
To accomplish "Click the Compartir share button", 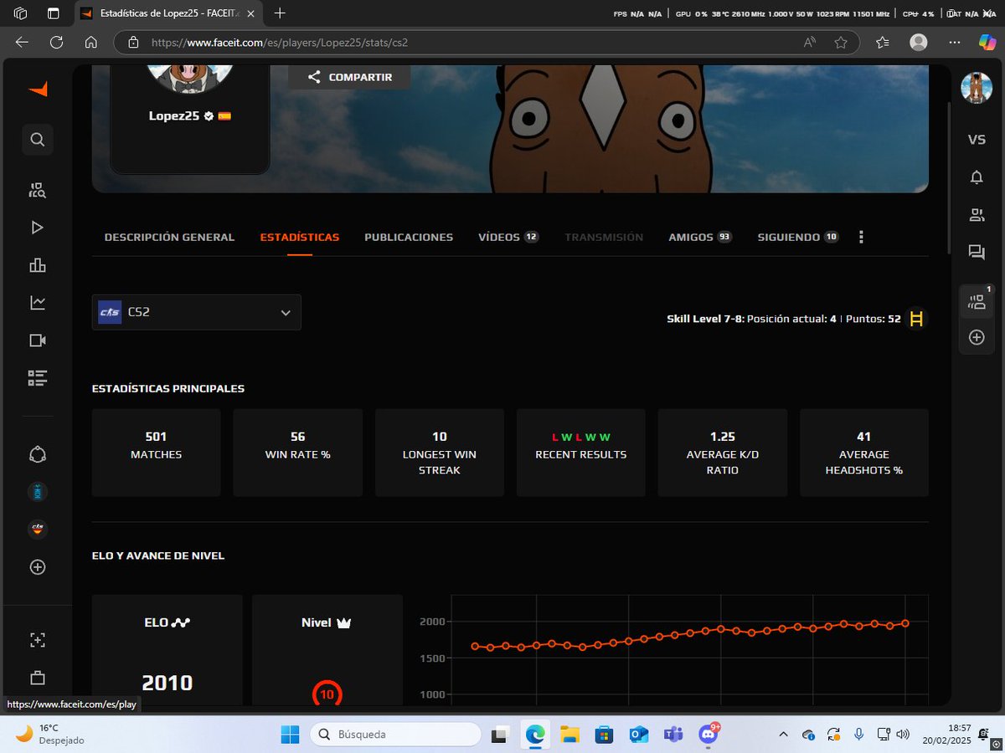I will click(x=349, y=77).
